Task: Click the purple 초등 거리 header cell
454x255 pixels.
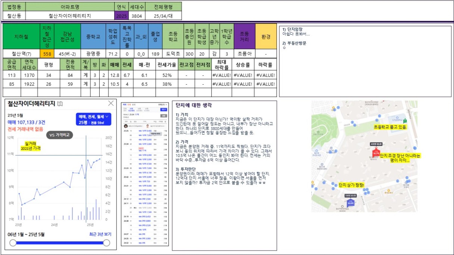Action: pyautogui.click(x=244, y=37)
